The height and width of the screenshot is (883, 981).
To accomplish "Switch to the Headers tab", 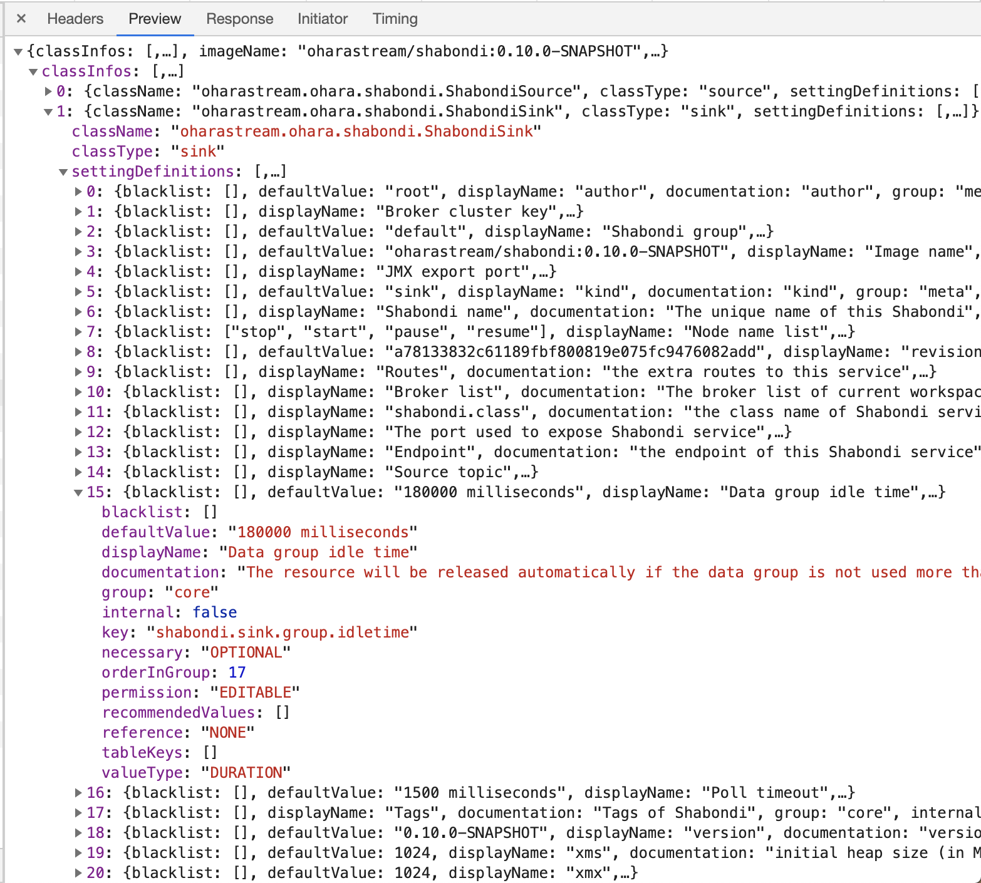I will click(75, 19).
